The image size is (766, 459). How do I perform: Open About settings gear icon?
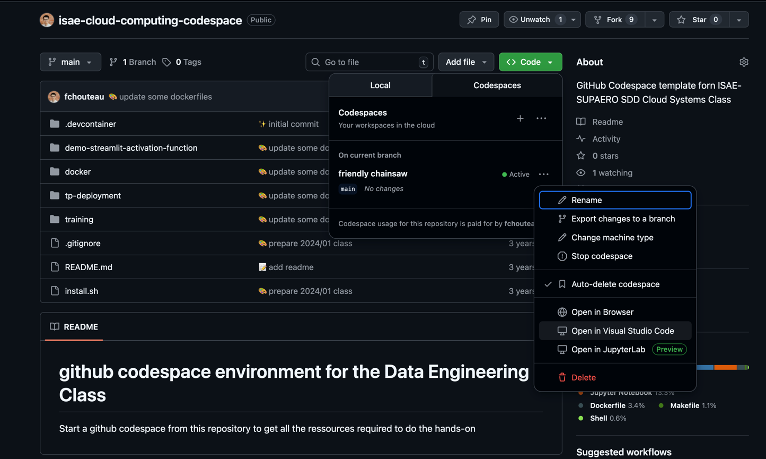(x=744, y=62)
